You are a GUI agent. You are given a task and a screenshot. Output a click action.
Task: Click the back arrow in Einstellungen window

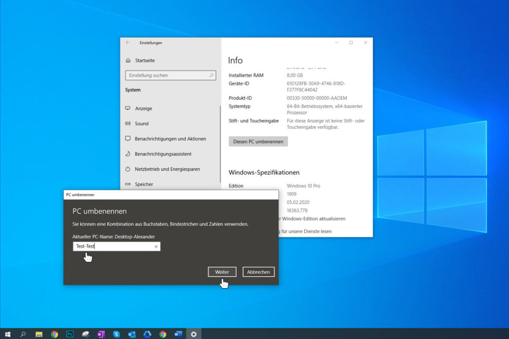click(127, 43)
